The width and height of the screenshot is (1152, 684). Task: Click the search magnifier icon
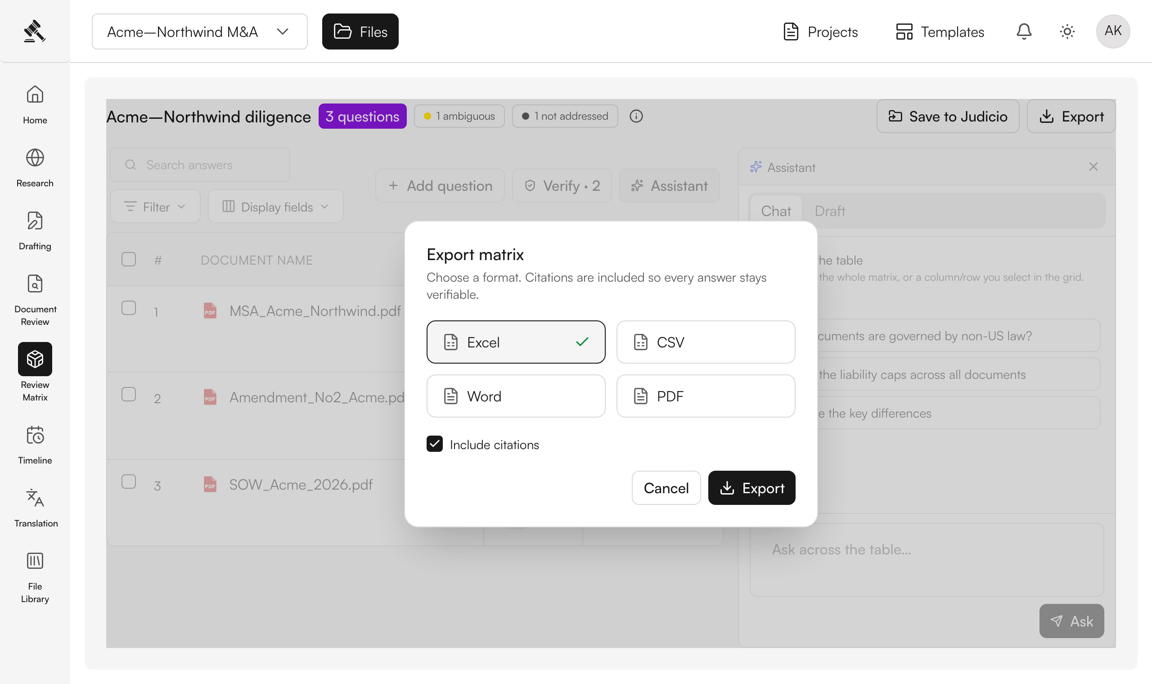[x=130, y=165]
